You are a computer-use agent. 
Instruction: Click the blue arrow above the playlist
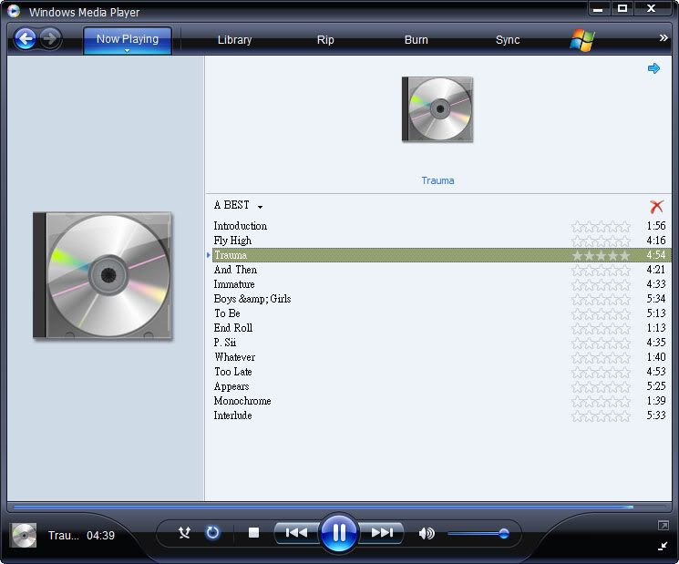pos(653,68)
